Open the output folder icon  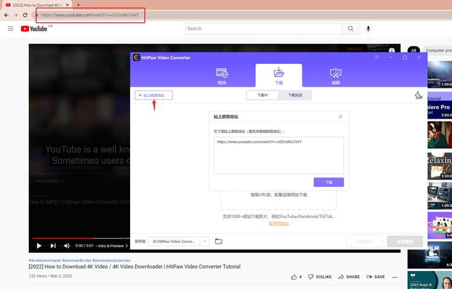(219, 241)
